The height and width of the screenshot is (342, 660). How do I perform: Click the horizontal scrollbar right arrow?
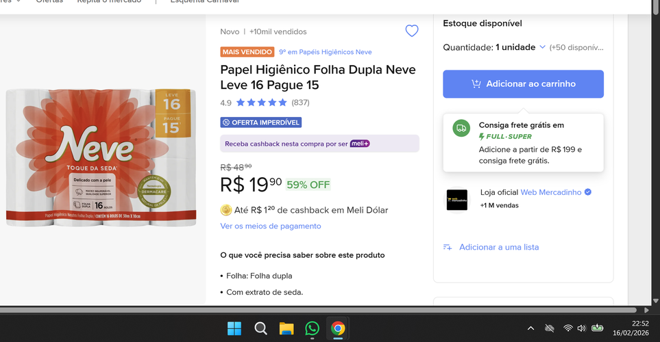646,310
